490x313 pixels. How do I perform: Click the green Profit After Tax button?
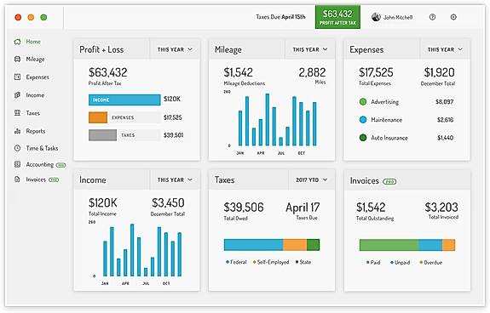pyautogui.click(x=337, y=17)
